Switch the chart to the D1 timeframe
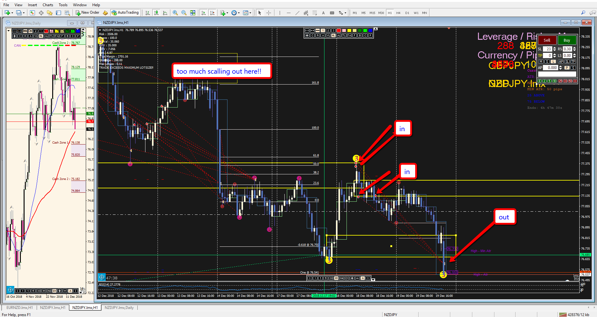Screen dimensions: 597x317 pyautogui.click(x=407, y=13)
